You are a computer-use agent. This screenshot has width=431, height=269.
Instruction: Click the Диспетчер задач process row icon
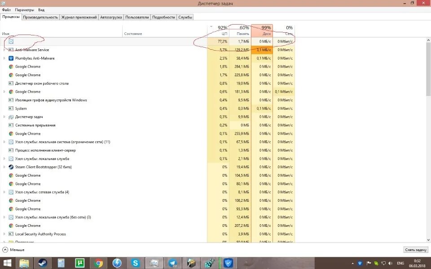tap(11, 117)
